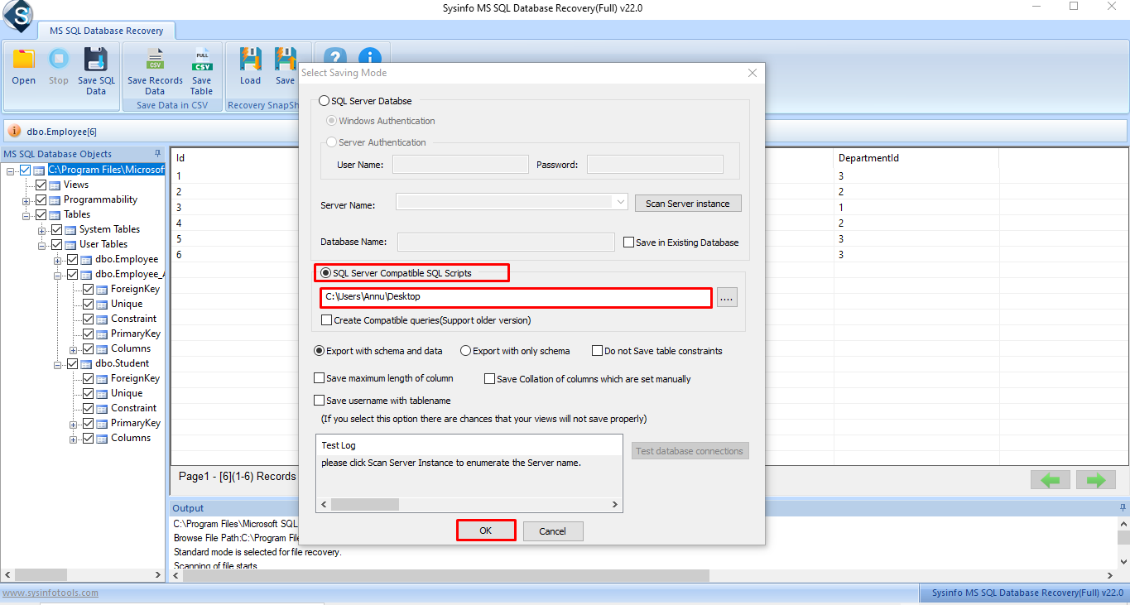1130x605 pixels.
Task: Select Export with schema and data
Action: 319,351
